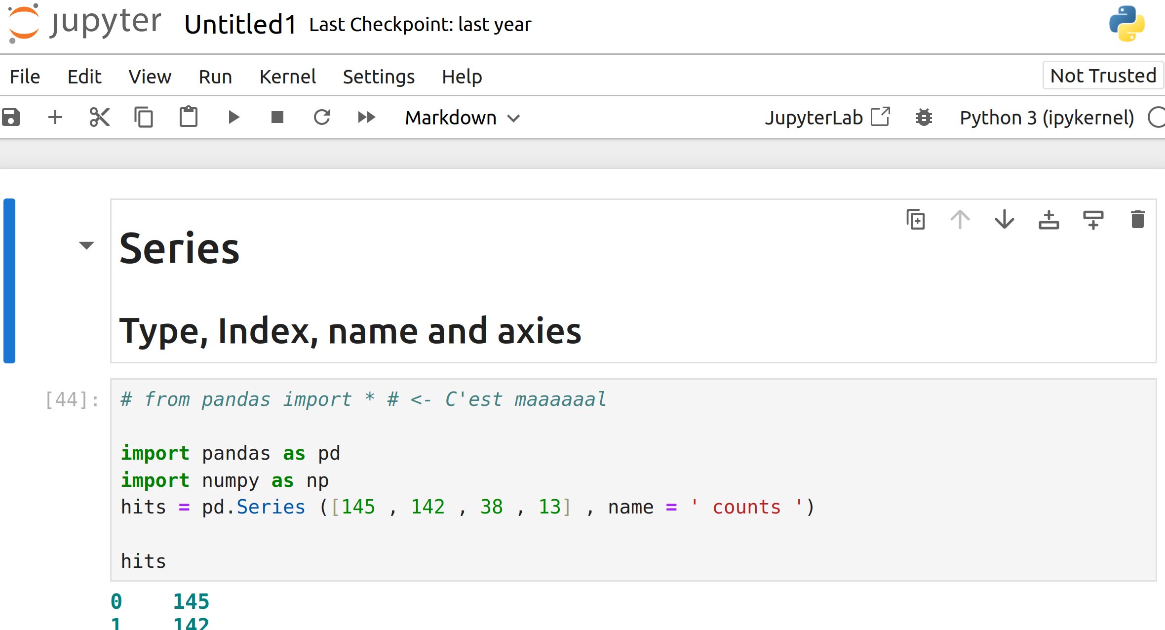Delete the selected cell with trash icon
Viewport: 1165px width, 630px height.
pyautogui.click(x=1137, y=220)
